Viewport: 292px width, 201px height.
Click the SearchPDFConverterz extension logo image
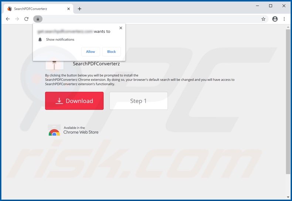pyautogui.click(x=54, y=65)
